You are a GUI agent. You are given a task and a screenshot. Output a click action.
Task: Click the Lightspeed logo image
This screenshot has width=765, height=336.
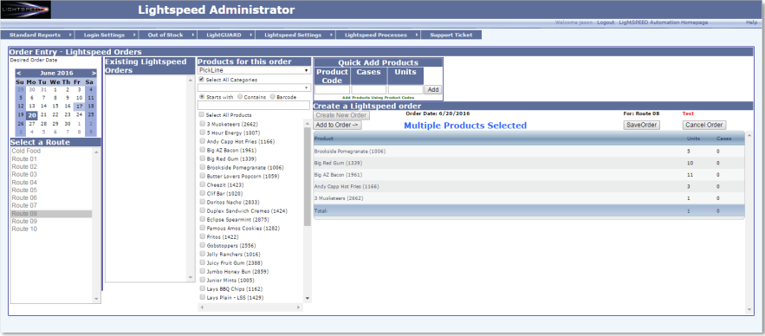26,10
